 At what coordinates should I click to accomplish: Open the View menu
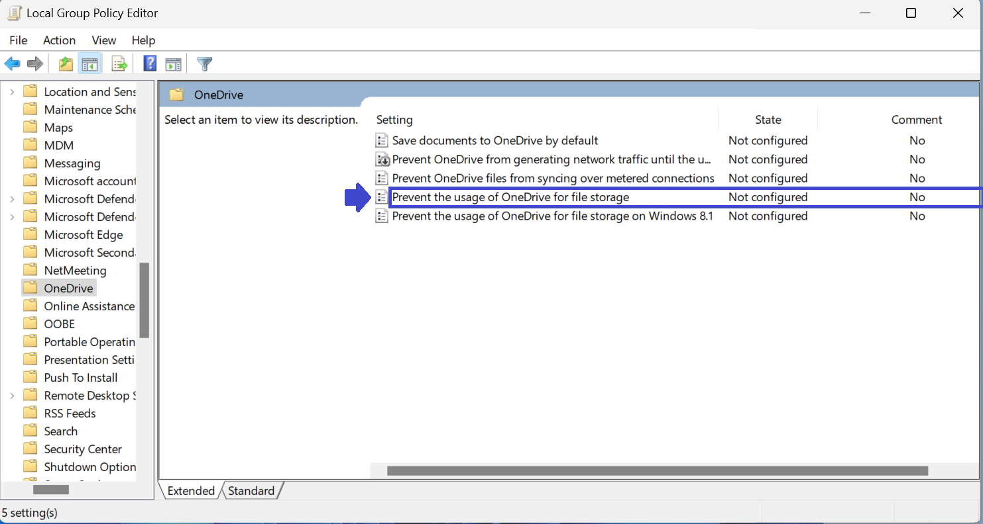pos(104,40)
